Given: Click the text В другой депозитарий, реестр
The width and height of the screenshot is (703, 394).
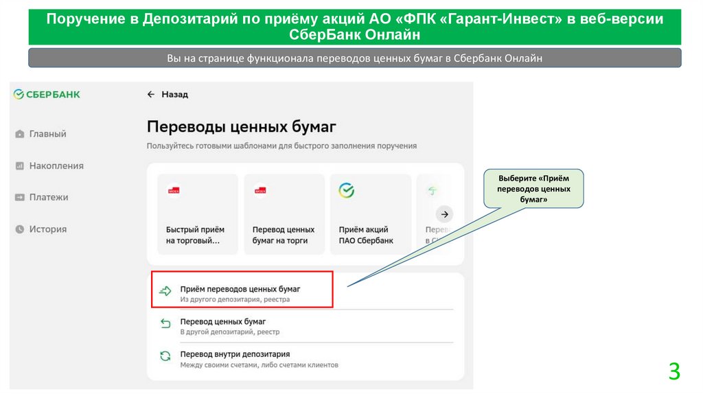Looking at the screenshot, I should pos(229,332).
